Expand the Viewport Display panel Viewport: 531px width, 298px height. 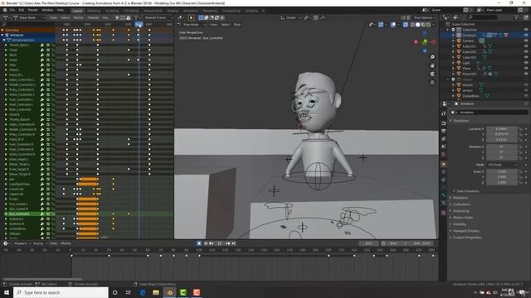tap(466, 231)
